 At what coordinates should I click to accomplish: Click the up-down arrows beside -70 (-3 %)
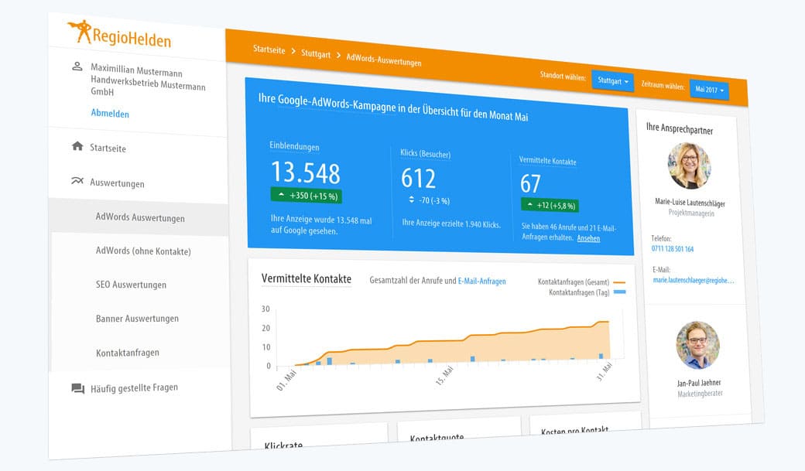pyautogui.click(x=411, y=199)
